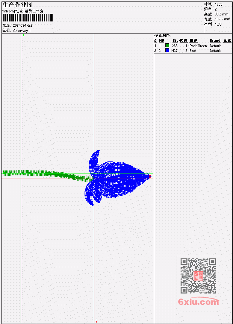The image size is (233, 324).
Task: Click the 'Dark Green' description cell
Action: 198,46
